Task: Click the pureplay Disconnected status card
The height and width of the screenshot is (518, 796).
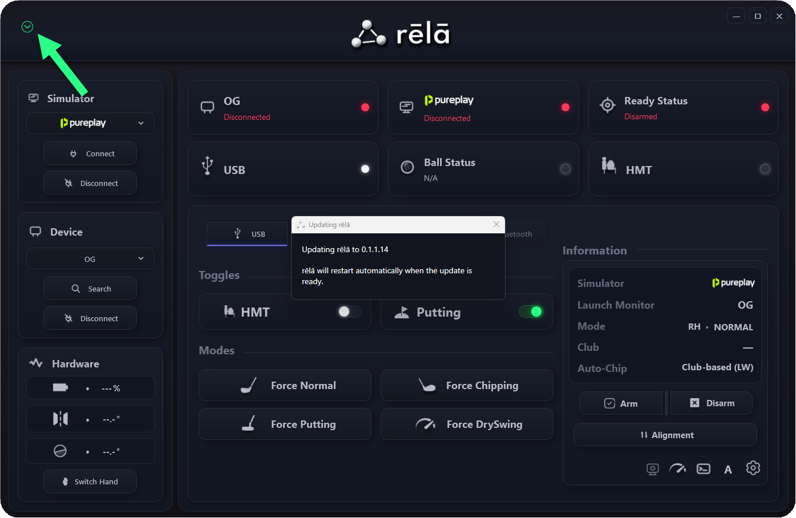Action: coord(483,107)
